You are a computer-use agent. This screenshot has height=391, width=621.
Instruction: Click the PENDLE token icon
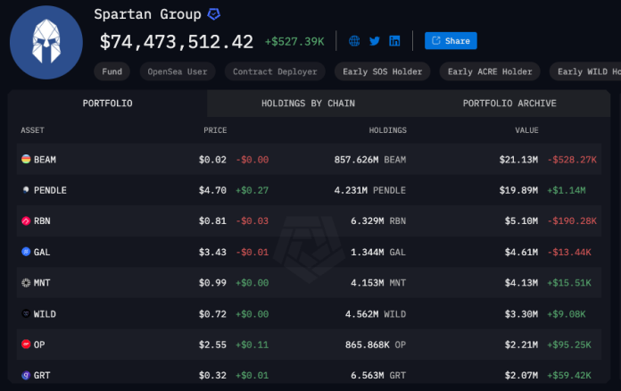(x=25, y=190)
